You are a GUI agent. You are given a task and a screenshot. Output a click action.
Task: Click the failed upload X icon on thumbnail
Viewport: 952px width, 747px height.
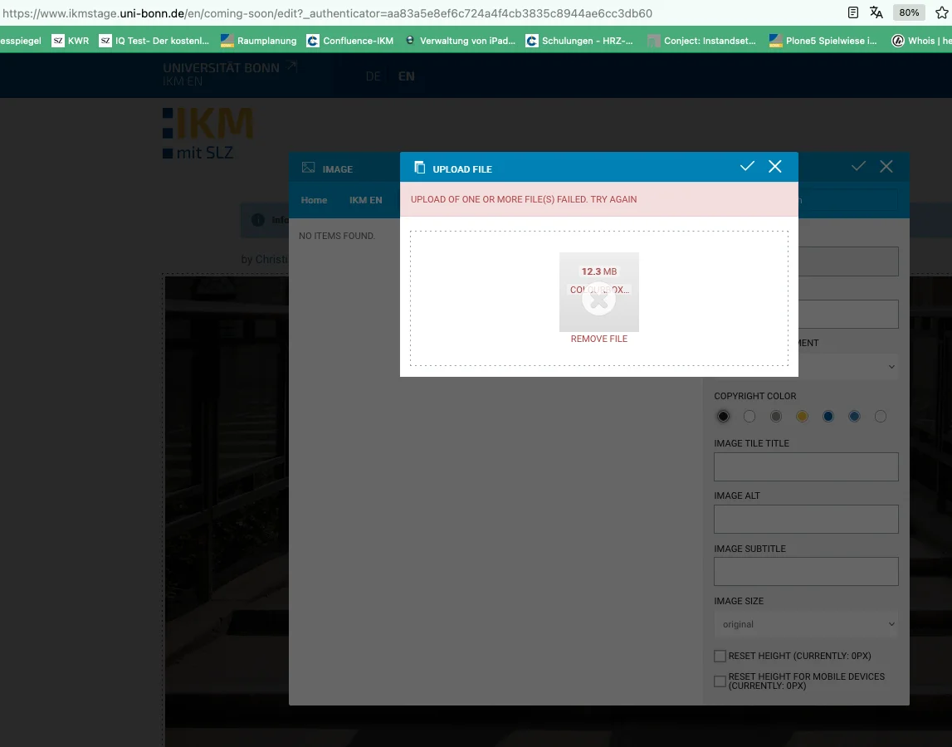point(598,301)
